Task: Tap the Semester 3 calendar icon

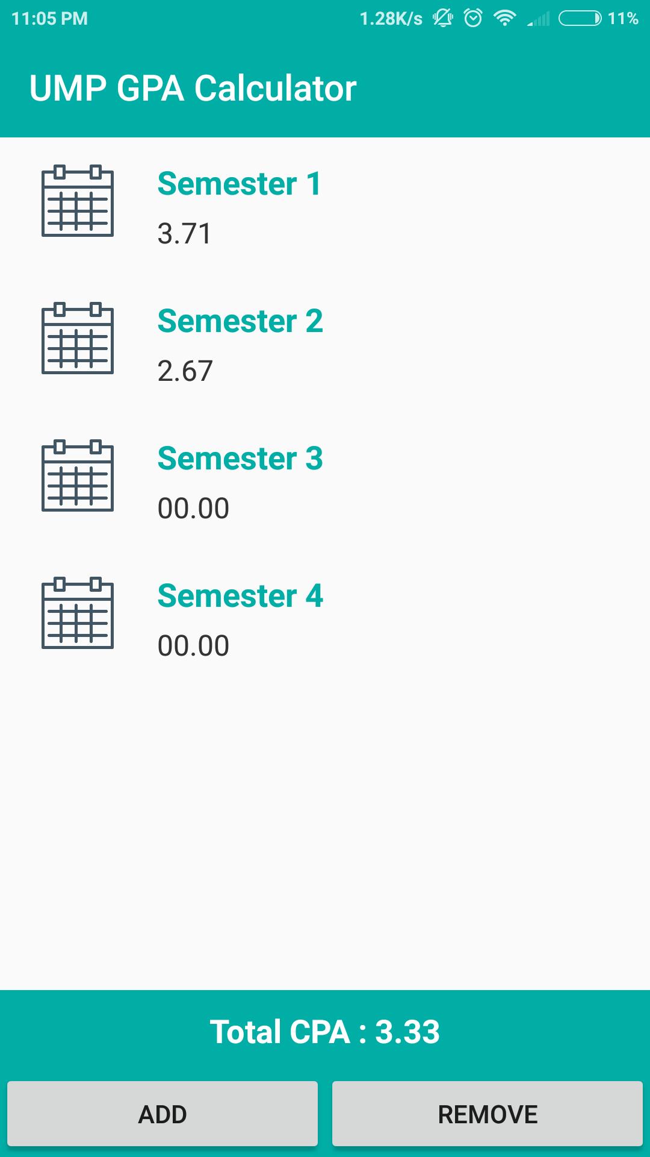Action: [x=78, y=475]
